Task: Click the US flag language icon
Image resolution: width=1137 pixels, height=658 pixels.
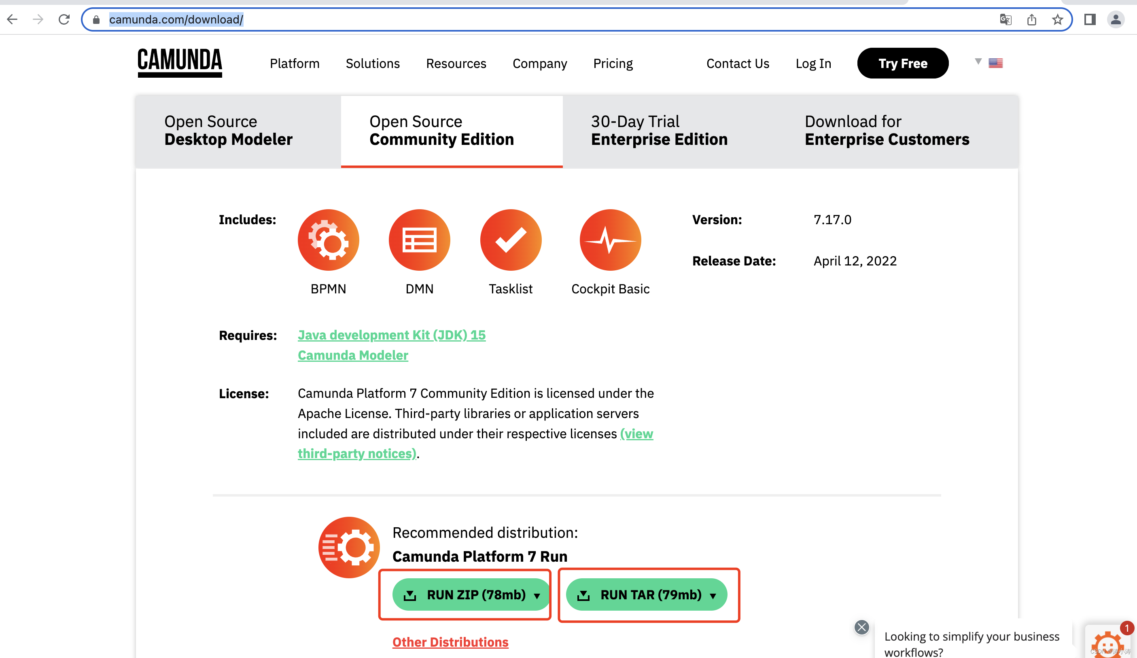Action: 996,63
